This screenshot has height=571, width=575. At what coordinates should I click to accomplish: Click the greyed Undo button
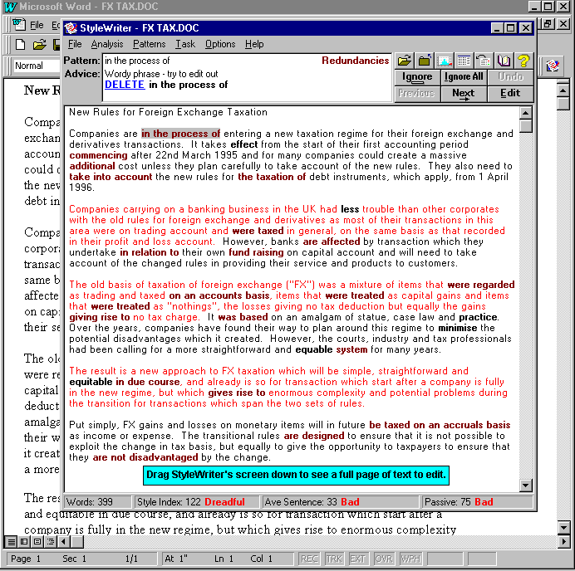(510, 77)
